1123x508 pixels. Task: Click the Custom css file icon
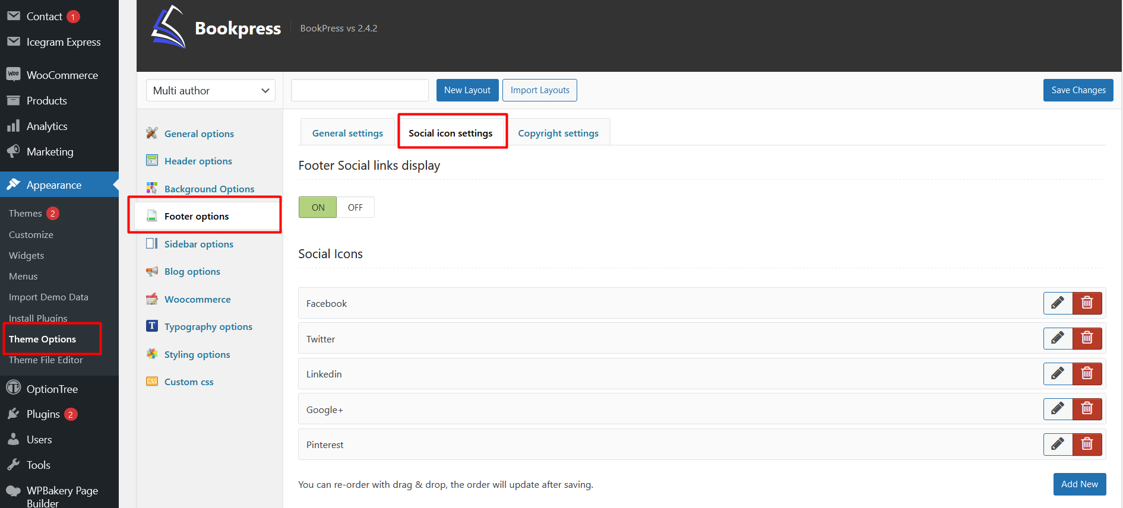pos(152,381)
